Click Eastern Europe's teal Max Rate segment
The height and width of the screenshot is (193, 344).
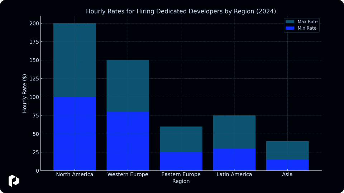coord(181,139)
